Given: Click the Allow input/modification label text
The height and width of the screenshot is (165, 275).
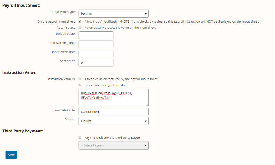Looking at the screenshot, I should pos(102,21).
